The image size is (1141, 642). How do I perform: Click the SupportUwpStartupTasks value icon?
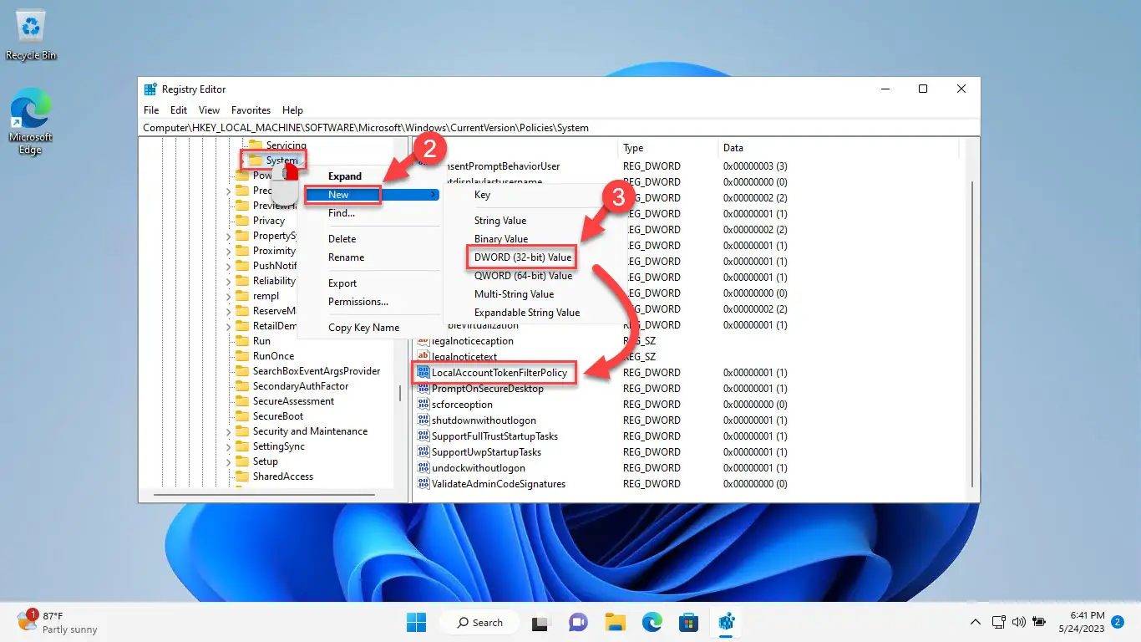pos(423,452)
